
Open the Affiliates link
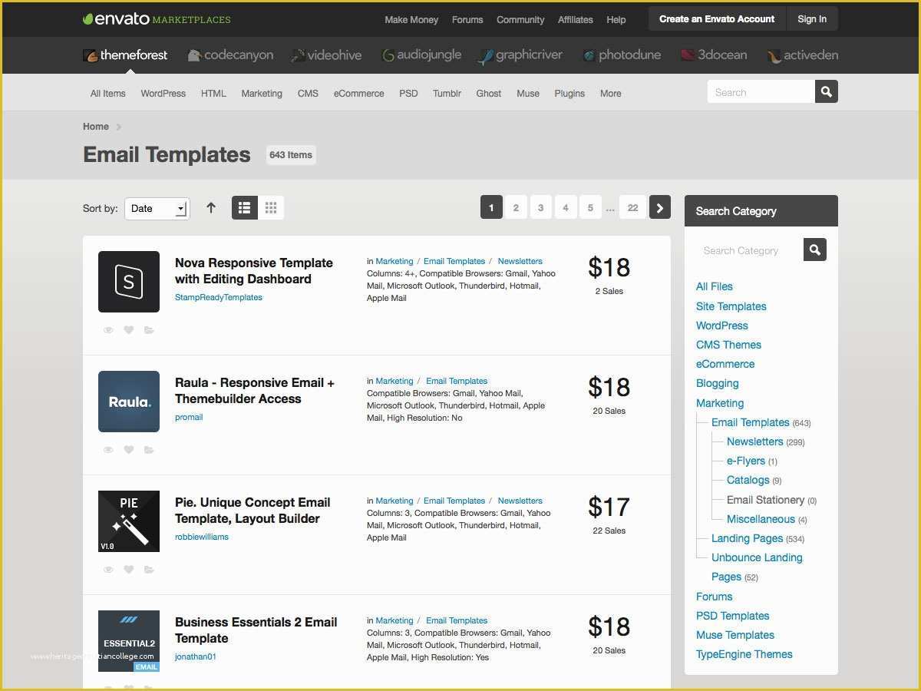(x=576, y=20)
